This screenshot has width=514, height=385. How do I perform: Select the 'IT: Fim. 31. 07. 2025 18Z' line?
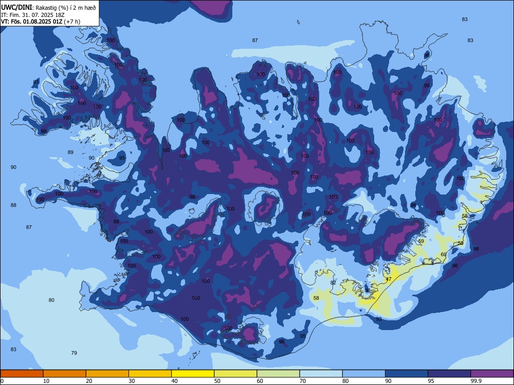[x=33, y=15]
